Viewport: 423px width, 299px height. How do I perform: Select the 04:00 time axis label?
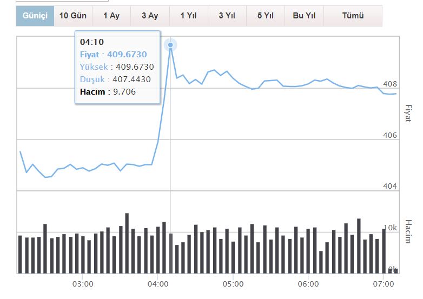coord(157,283)
